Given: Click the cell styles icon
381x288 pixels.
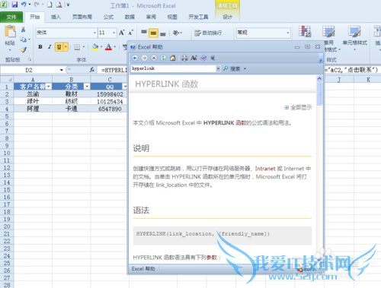Looking at the screenshot, I should coord(354,31).
